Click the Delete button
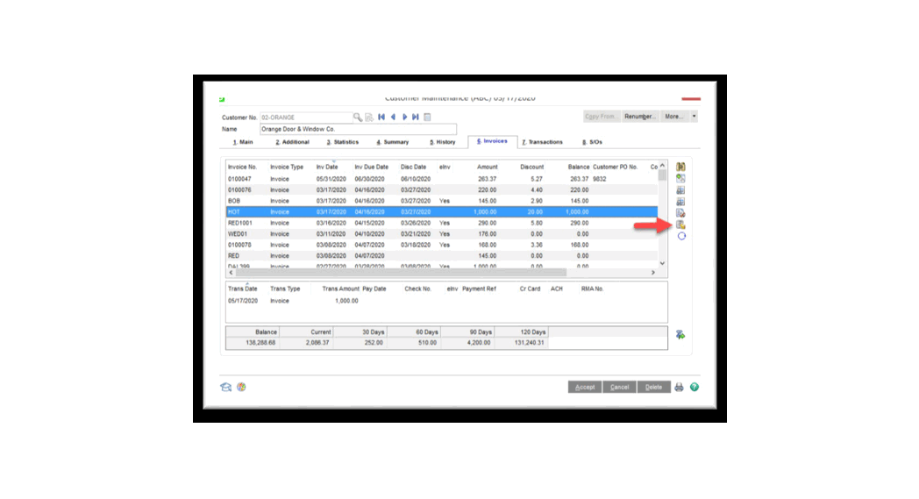919x499 pixels. [x=653, y=387]
